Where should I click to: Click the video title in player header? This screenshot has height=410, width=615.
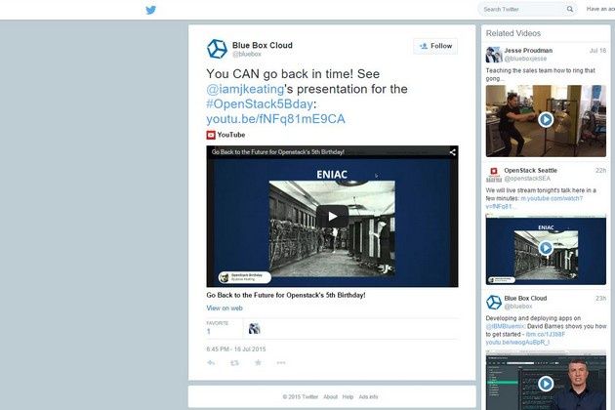click(277, 152)
